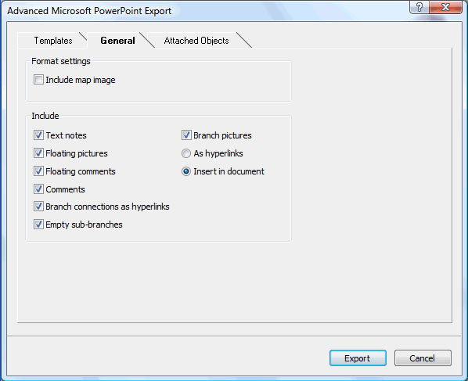This screenshot has height=381, width=468.
Task: Toggle the Branch pictures checkbox
Action: coord(186,135)
